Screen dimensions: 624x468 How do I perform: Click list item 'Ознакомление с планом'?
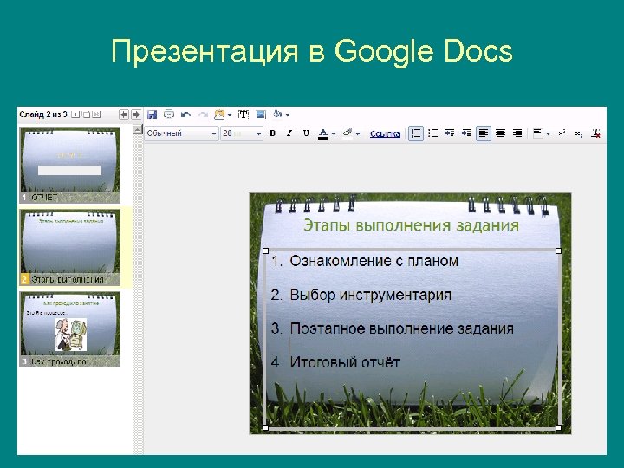374,261
